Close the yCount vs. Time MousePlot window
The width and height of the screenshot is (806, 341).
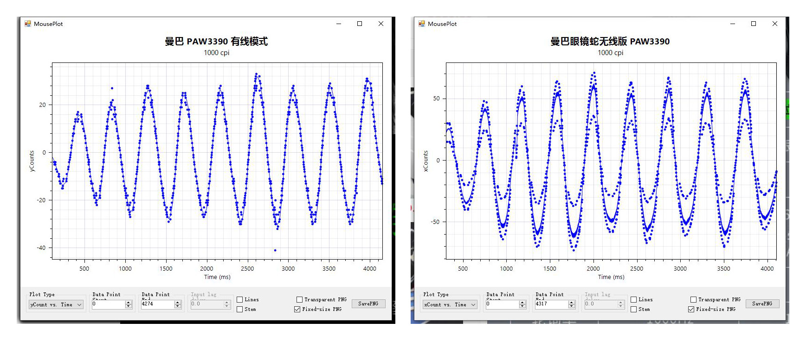(x=381, y=24)
